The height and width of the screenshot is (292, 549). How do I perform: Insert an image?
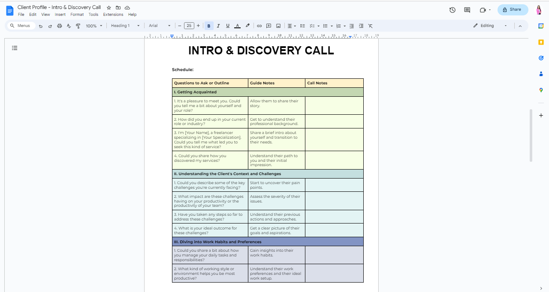[278, 26]
